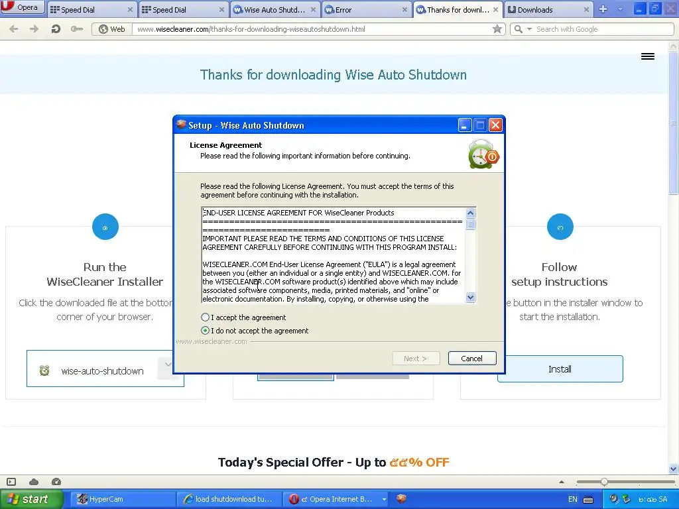Select 'I accept the agreement' option
The width and height of the screenshot is (679, 509).
[206, 317]
